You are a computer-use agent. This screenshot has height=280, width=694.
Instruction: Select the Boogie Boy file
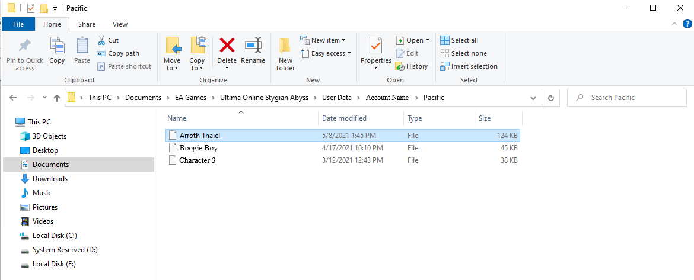[198, 148]
